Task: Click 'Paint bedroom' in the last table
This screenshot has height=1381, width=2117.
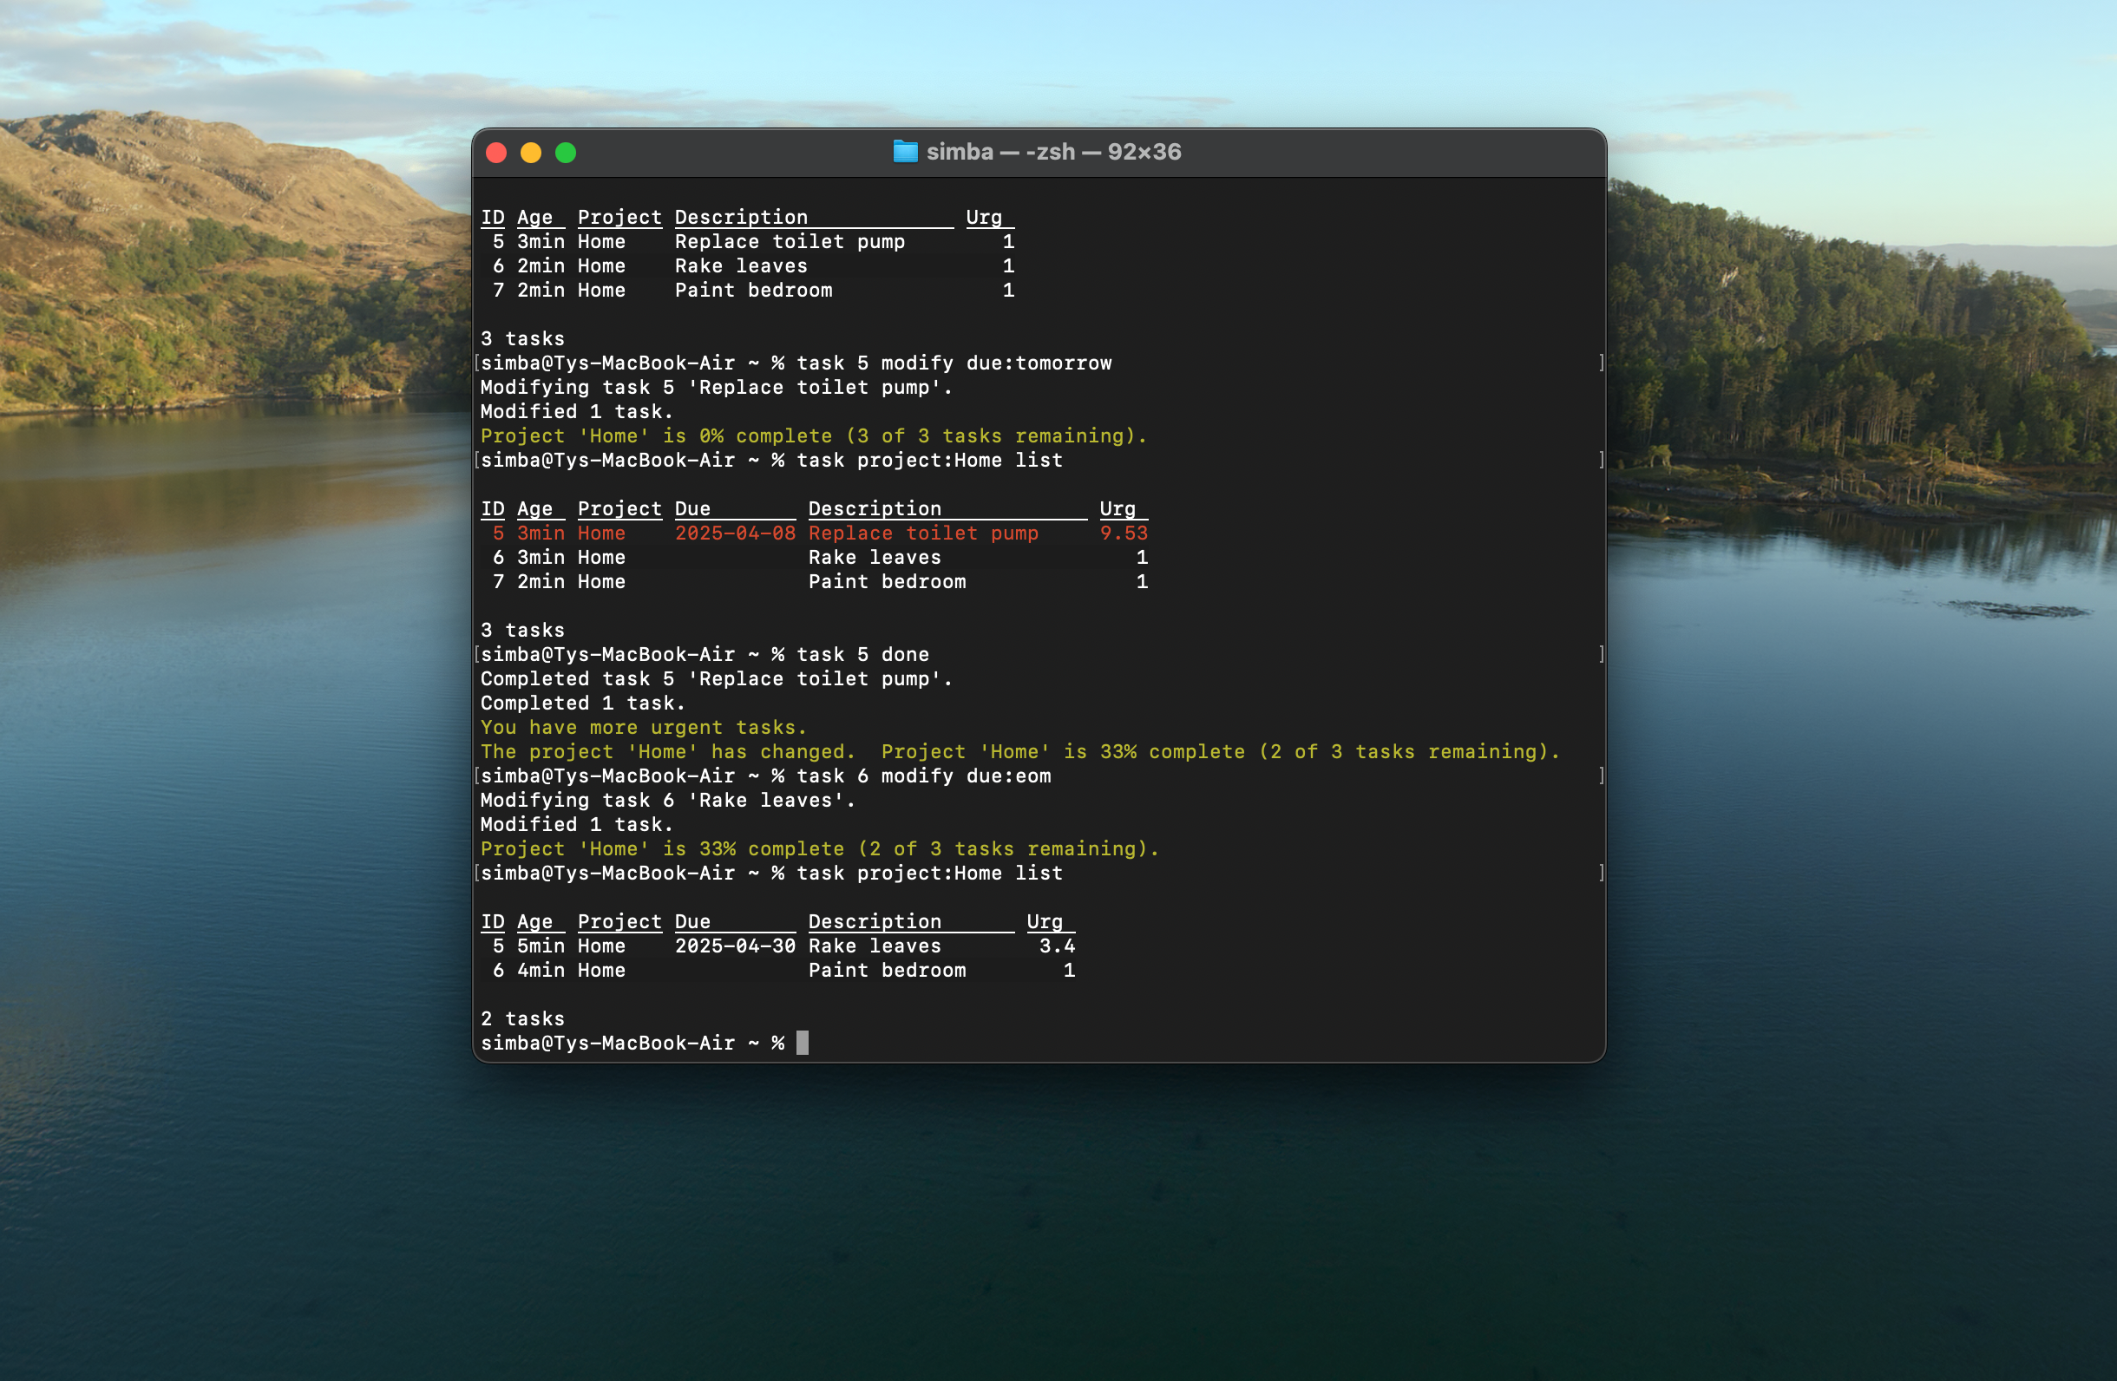Action: (887, 970)
